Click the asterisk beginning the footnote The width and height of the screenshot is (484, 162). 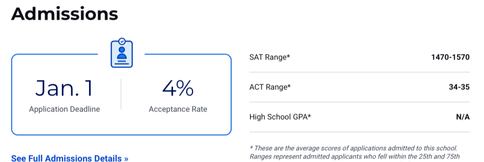click(251, 147)
